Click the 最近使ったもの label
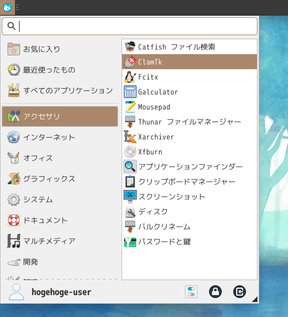Screen dimensions: 288x317 50,70
